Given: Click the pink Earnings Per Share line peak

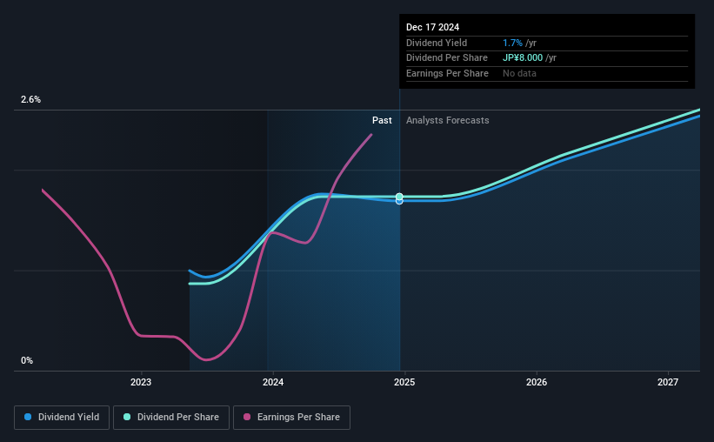Looking at the screenshot, I should (371, 134).
